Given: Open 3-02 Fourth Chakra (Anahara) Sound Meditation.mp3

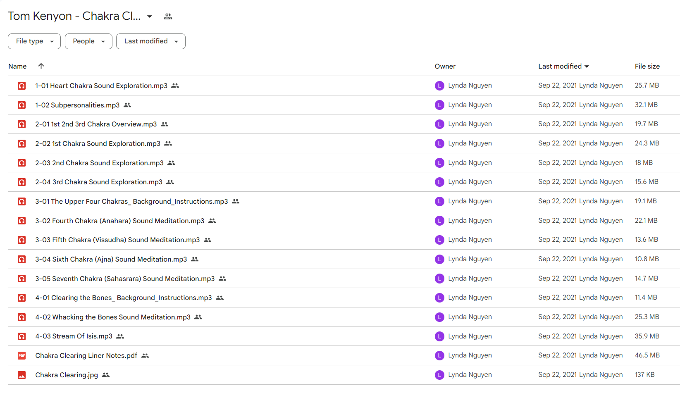Looking at the screenshot, I should pyautogui.click(x=120, y=221).
